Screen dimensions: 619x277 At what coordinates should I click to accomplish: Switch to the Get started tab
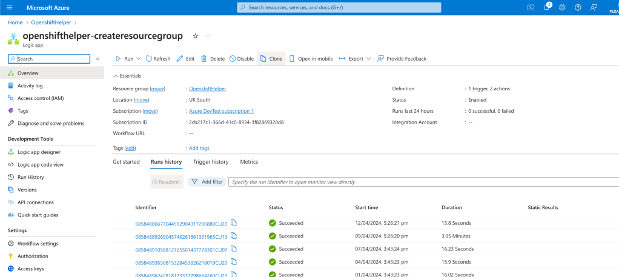pyautogui.click(x=127, y=162)
